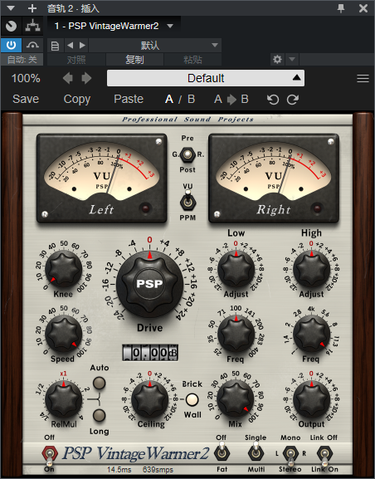Flip the VU/PPM meter mode switch
Image resolution: width=375 pixels, height=479 pixels.
point(187,201)
